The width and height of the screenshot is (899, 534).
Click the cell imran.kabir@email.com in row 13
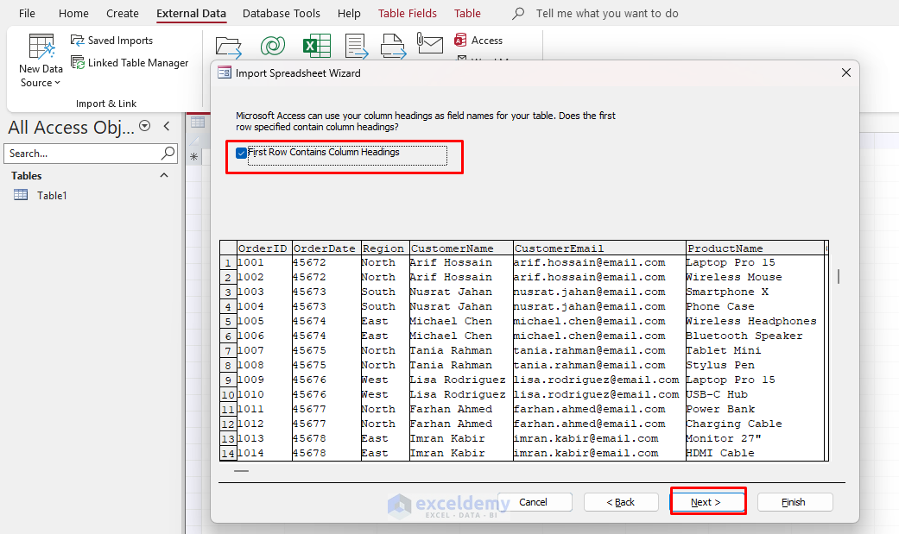point(599,438)
